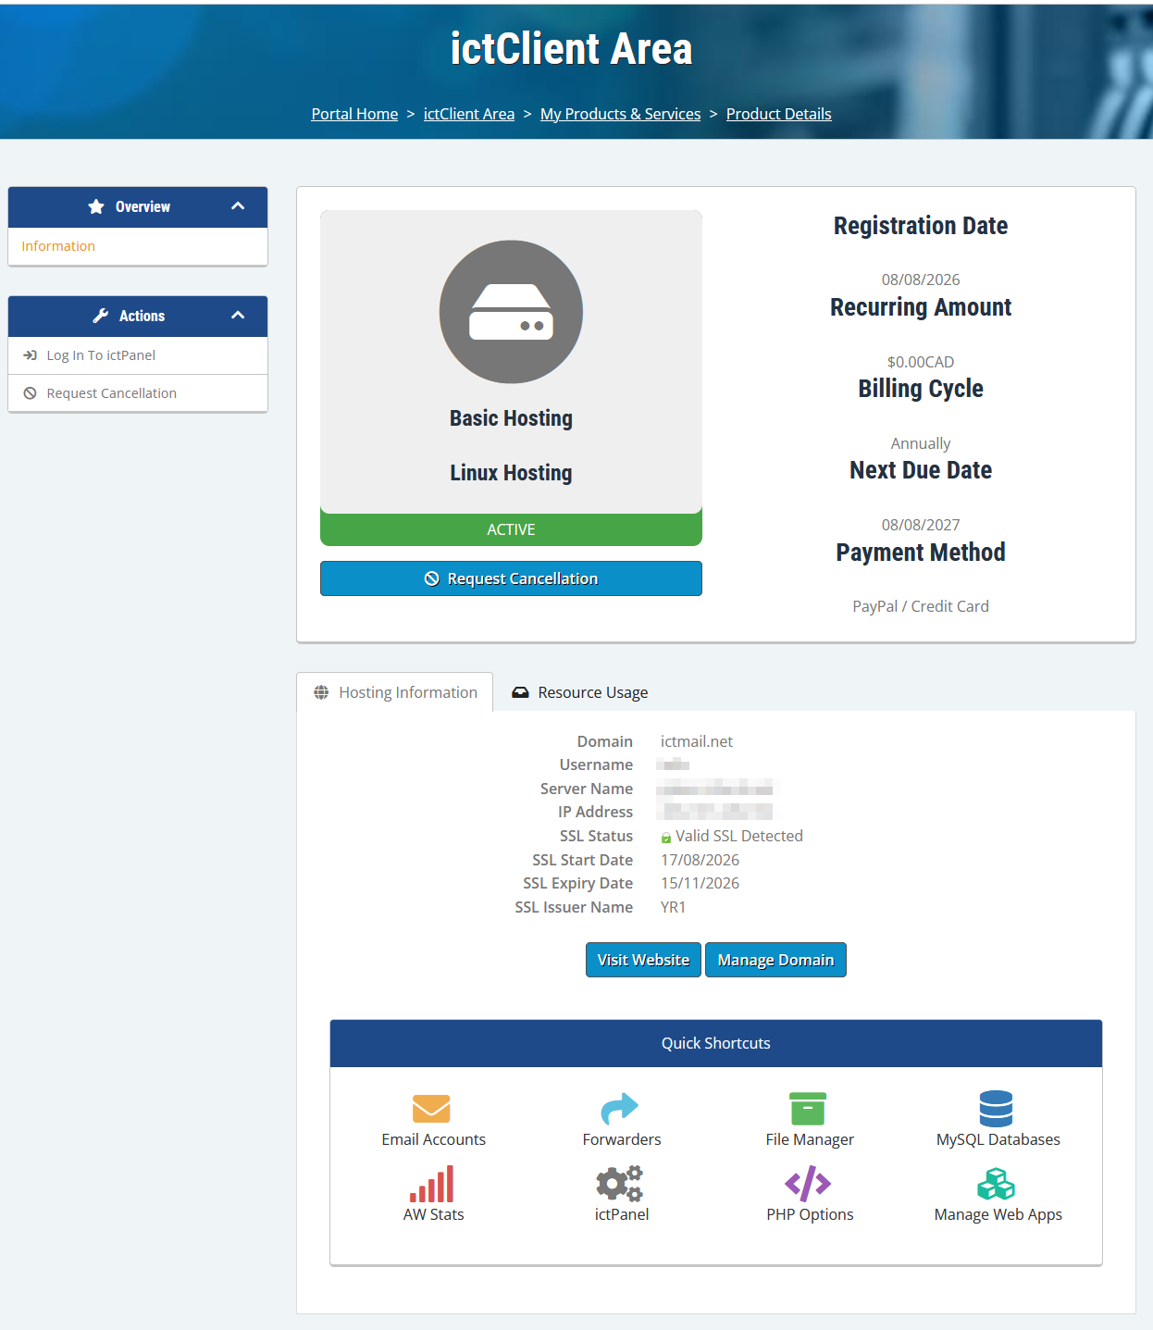Viewport: 1153px width, 1330px height.
Task: Click the MySQL Databases shortcut label
Action: (998, 1139)
